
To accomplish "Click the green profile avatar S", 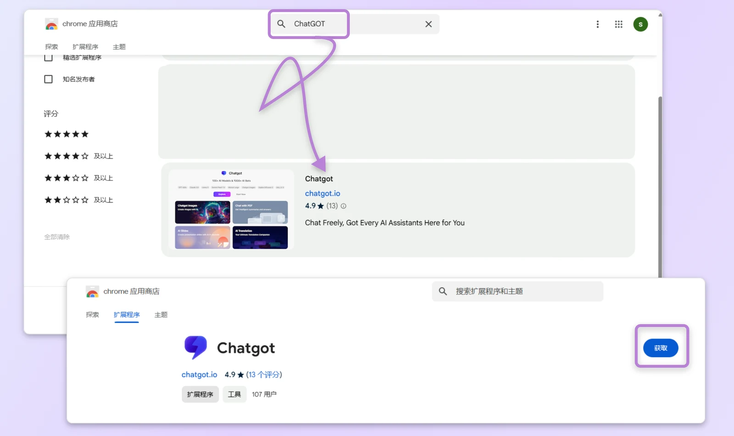I will 640,24.
